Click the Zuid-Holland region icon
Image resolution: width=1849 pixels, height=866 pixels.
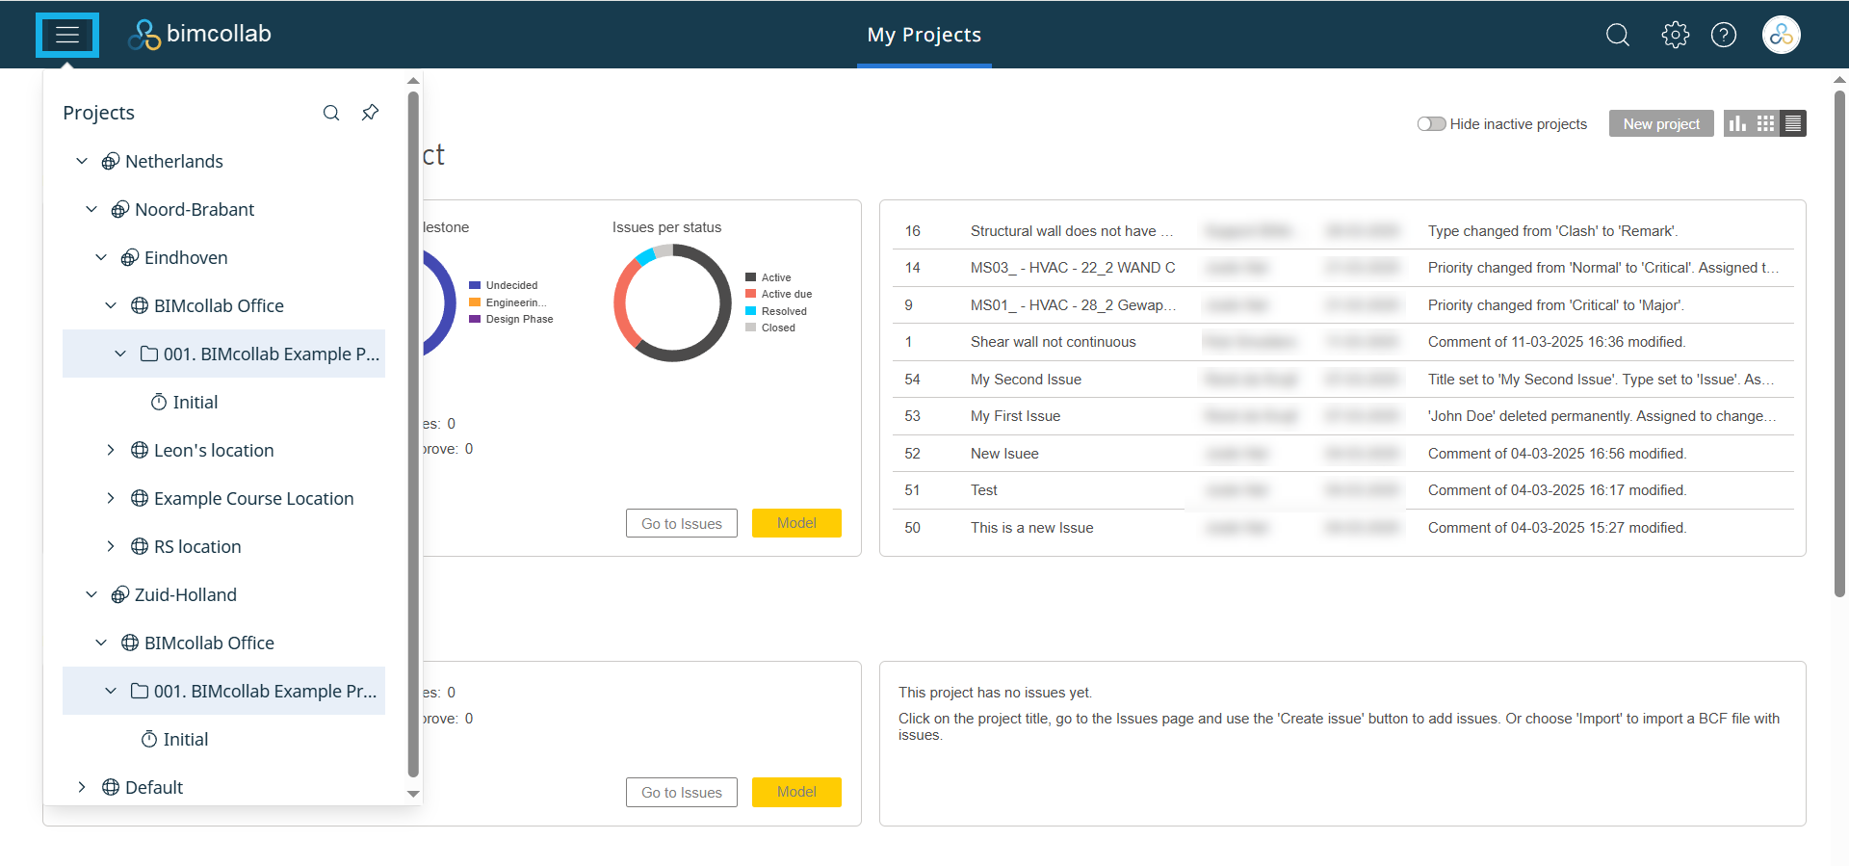pos(120,595)
